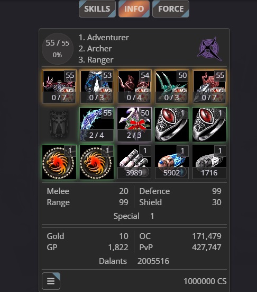Select the first fire dragon amulet
Viewport: 257px width, 292px height.
[59, 162]
